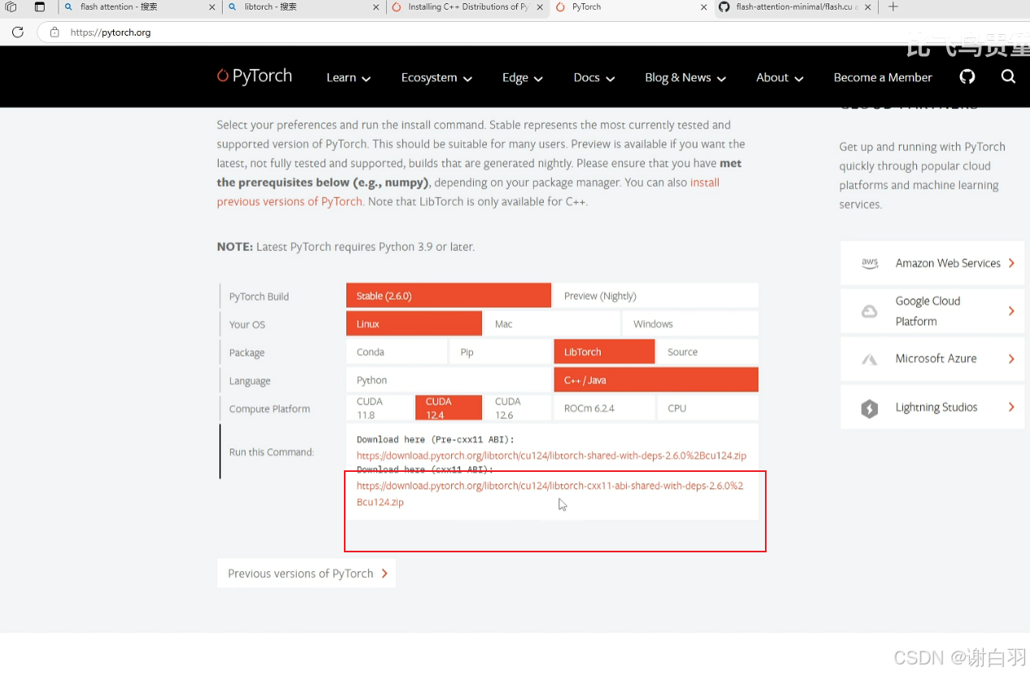The height and width of the screenshot is (675, 1030).
Task: Click the site lock icon in address bar
Action: [x=54, y=32]
